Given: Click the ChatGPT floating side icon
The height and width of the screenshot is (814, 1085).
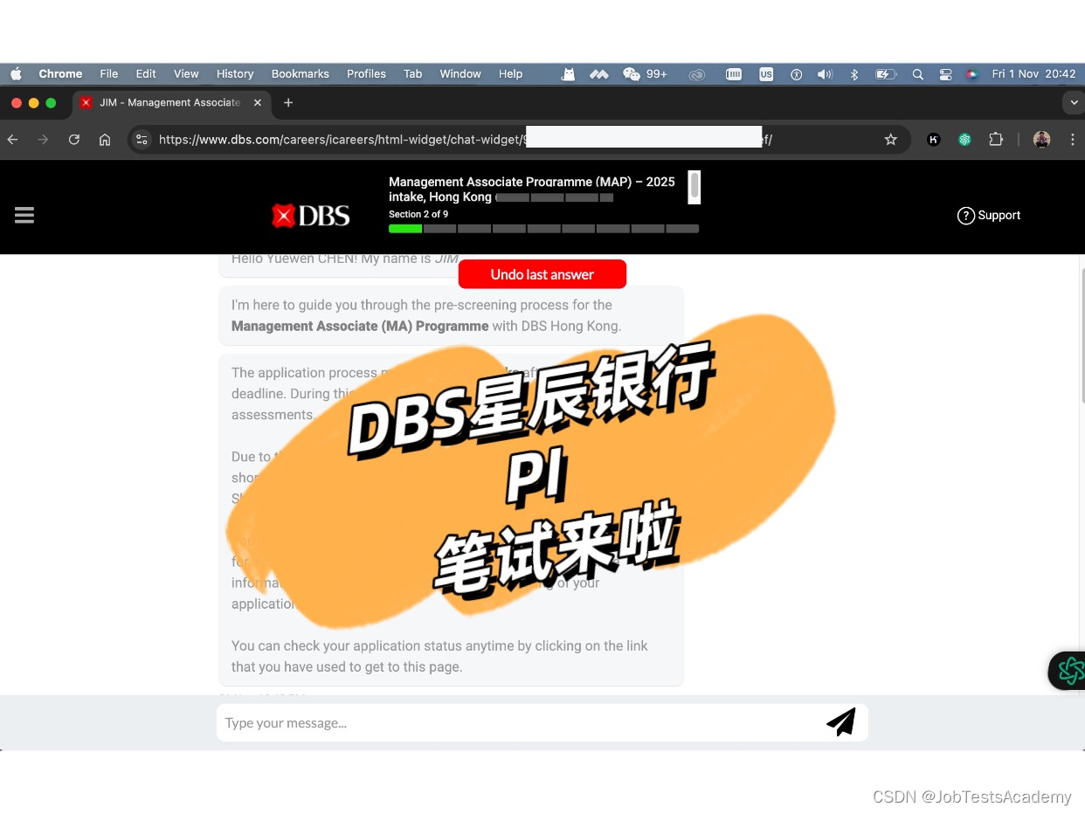Looking at the screenshot, I should pos(1069,671).
